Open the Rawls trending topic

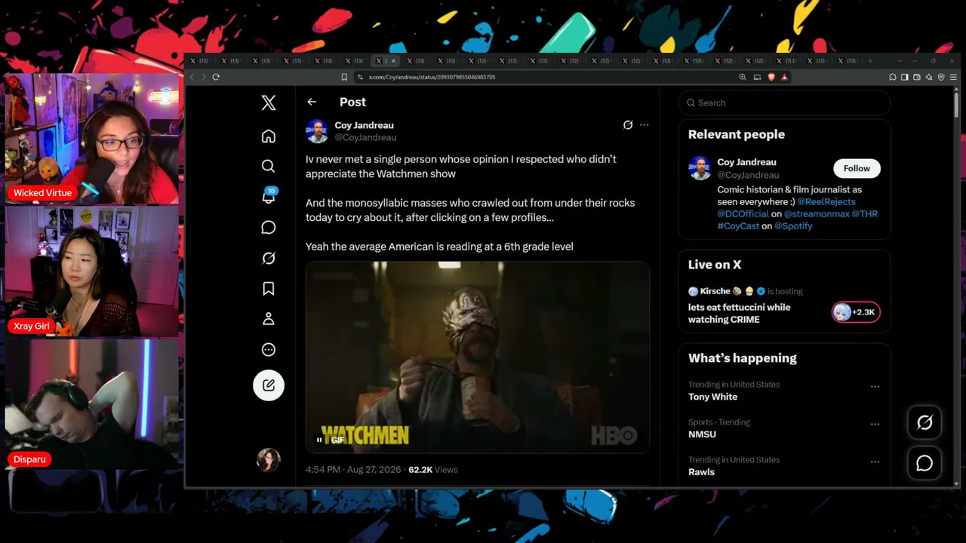pos(701,472)
